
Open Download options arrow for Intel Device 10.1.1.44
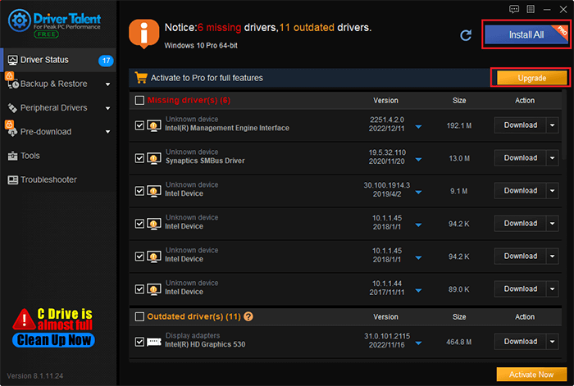[x=553, y=289]
